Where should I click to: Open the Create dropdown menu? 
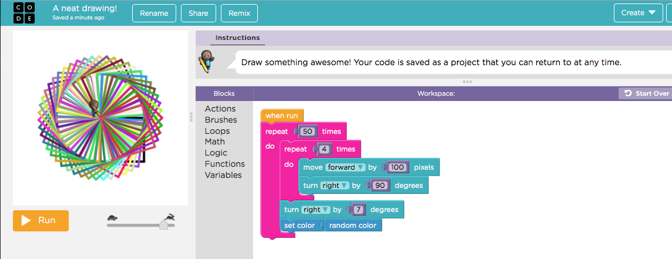click(638, 13)
